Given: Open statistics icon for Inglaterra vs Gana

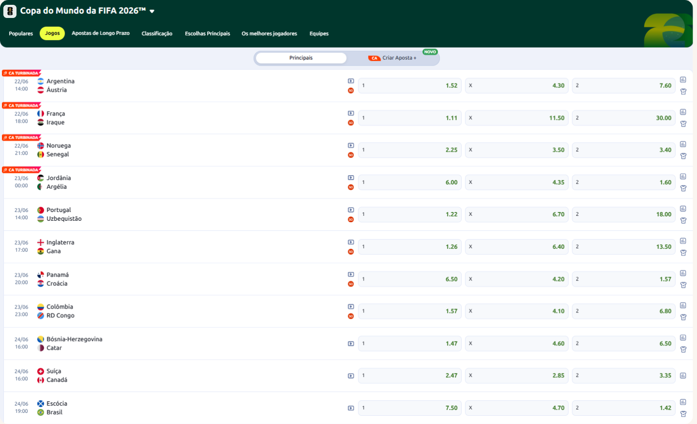Looking at the screenshot, I should pyautogui.click(x=683, y=241).
